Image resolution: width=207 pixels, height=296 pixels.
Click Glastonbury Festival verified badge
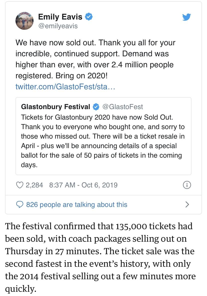click(96, 107)
